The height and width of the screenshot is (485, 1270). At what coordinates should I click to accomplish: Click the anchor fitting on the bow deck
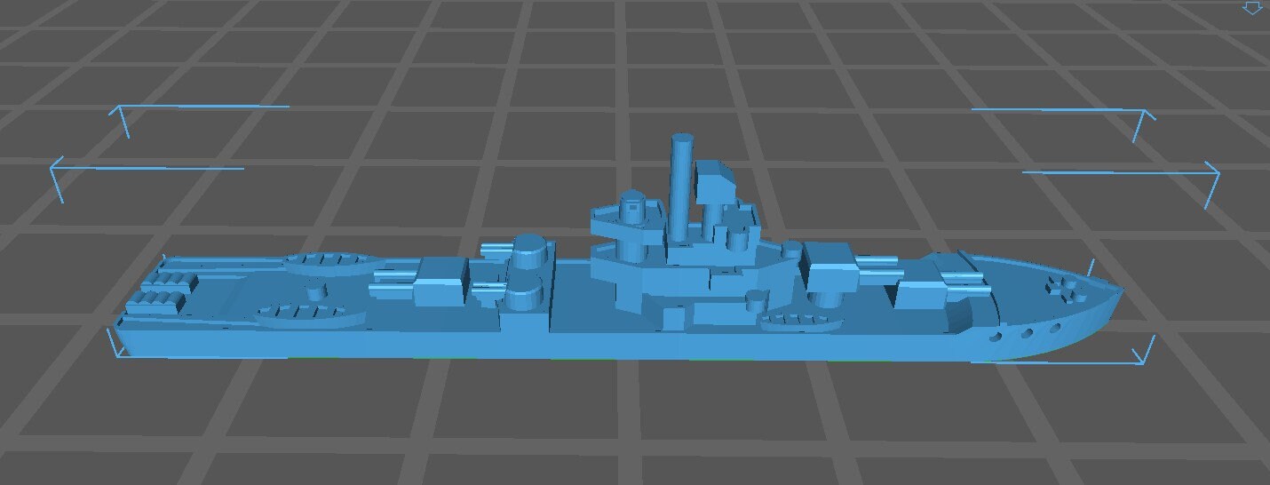pos(1063,286)
